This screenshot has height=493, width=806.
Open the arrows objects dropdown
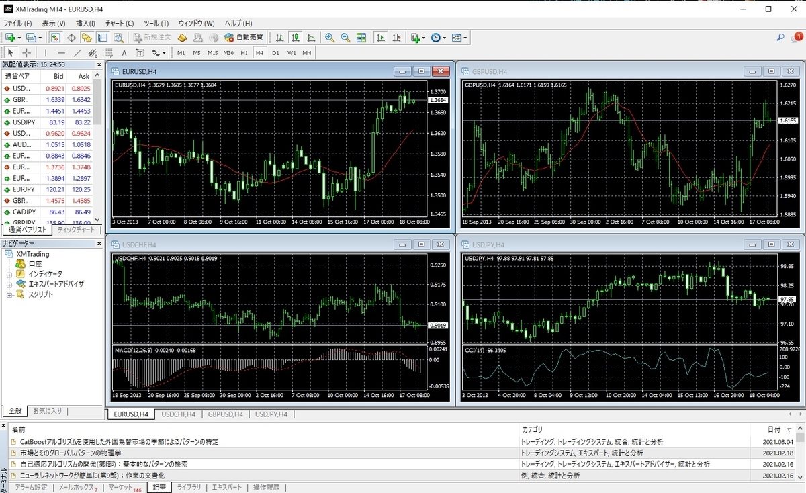pos(159,52)
